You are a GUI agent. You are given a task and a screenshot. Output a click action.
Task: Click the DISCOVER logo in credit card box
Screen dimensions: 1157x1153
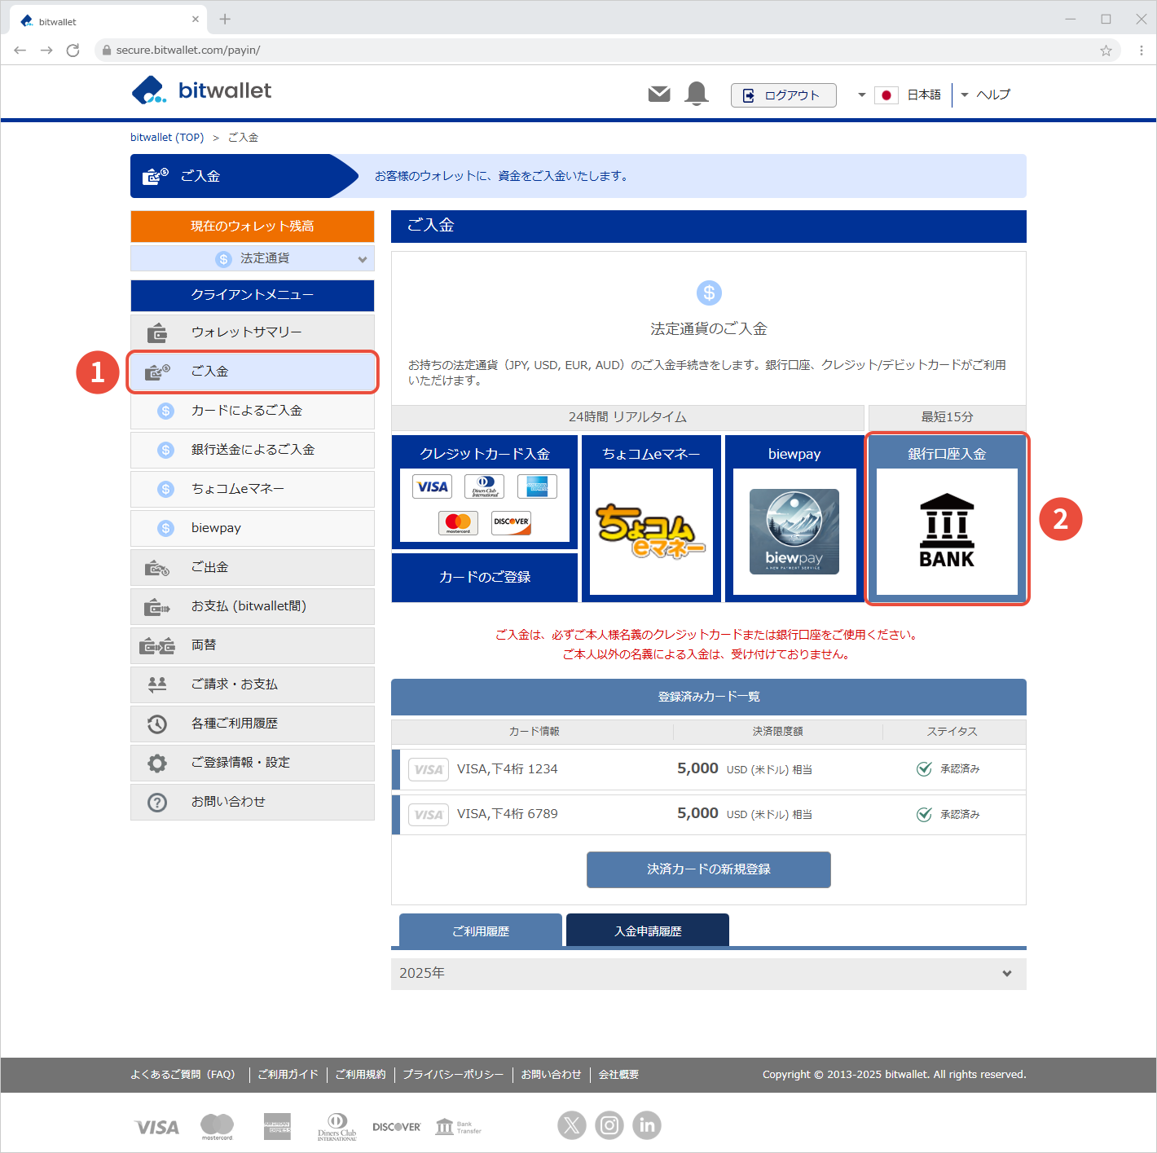511,522
